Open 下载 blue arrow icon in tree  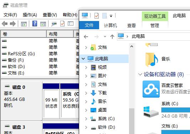93,93
